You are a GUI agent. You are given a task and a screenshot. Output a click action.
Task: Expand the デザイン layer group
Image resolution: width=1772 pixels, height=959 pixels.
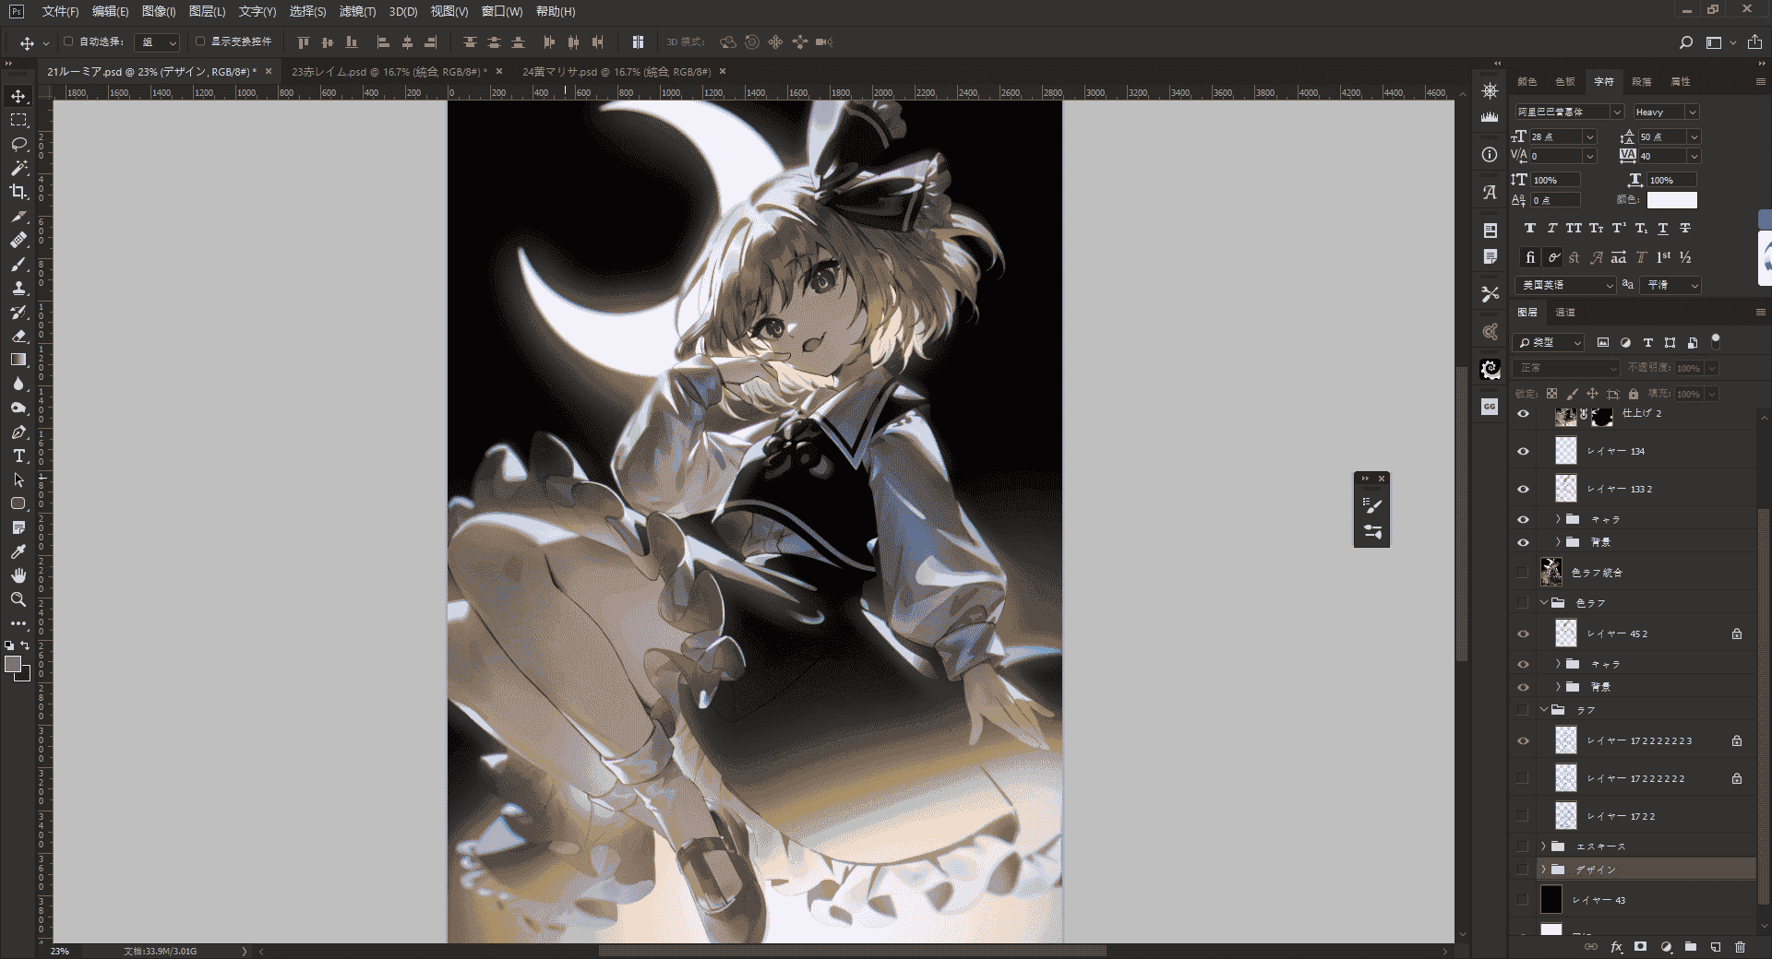coord(1544,870)
